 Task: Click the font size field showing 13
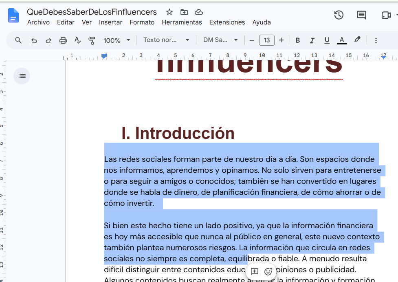tap(266, 40)
